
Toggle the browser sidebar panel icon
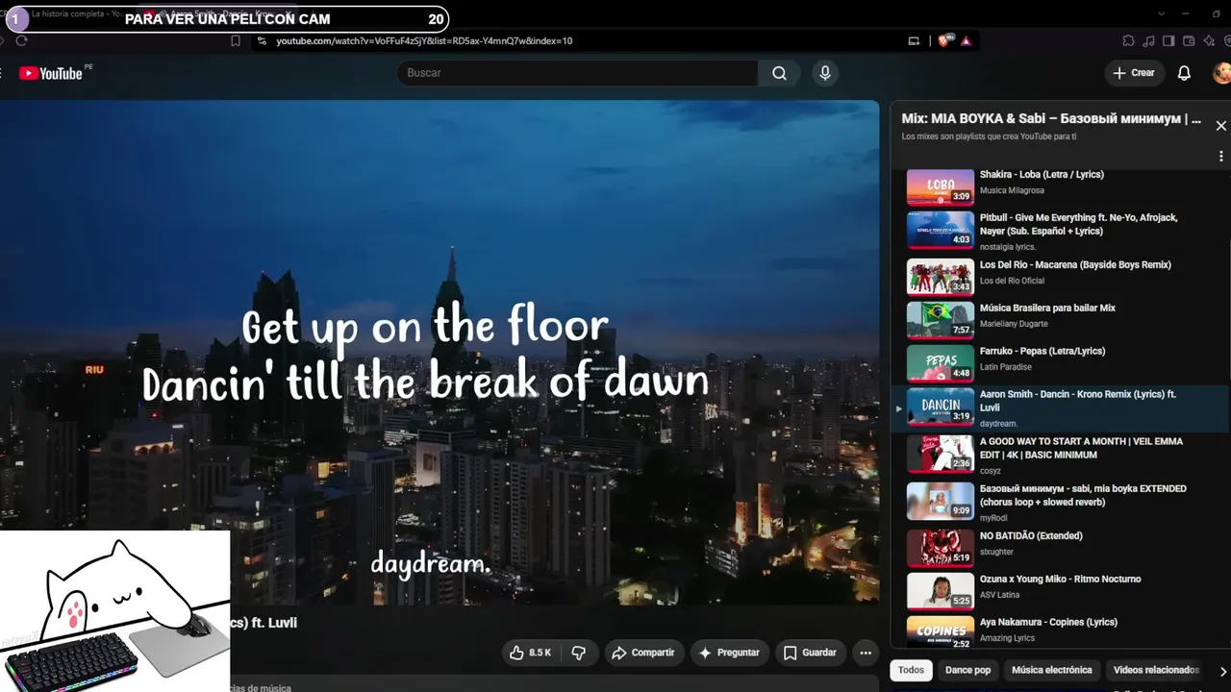(1168, 40)
